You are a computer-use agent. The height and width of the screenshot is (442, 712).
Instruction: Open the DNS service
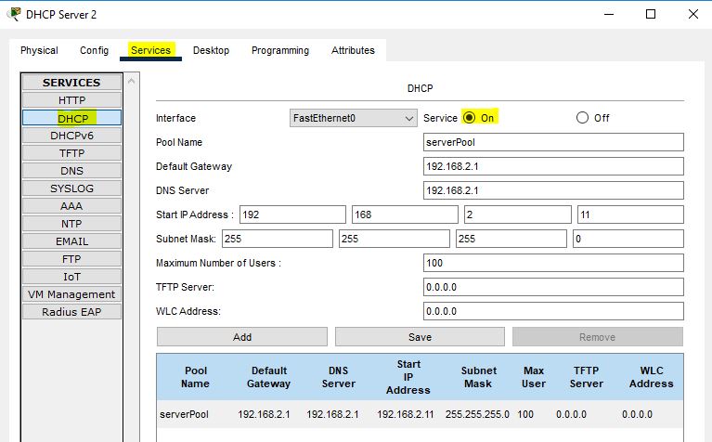[x=71, y=171]
